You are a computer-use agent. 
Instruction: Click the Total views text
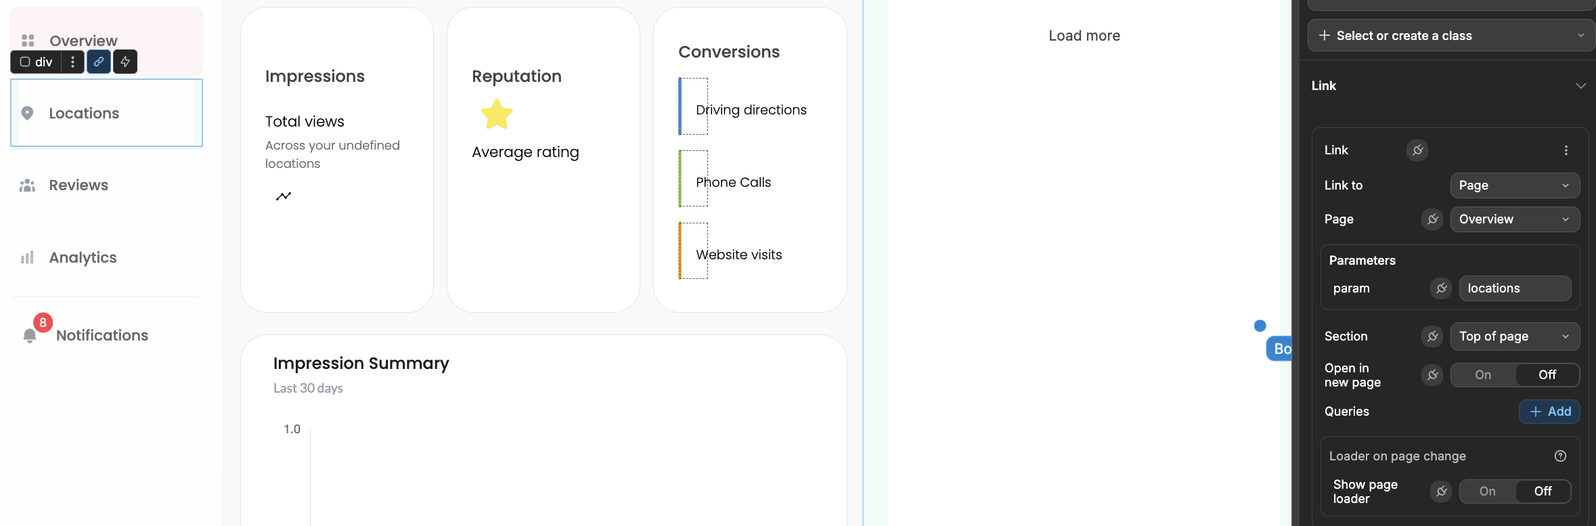point(305,122)
